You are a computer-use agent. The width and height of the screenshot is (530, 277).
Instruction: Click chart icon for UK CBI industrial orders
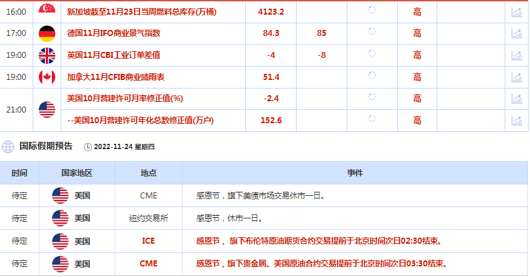pos(516,55)
